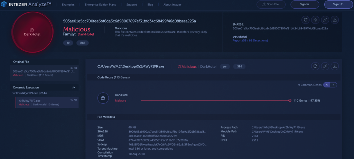Click the DarkHotel bug icon under Code Reuse
The image size is (354, 159).
(103, 98)
